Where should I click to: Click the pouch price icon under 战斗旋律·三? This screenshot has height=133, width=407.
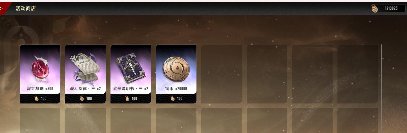82,98
